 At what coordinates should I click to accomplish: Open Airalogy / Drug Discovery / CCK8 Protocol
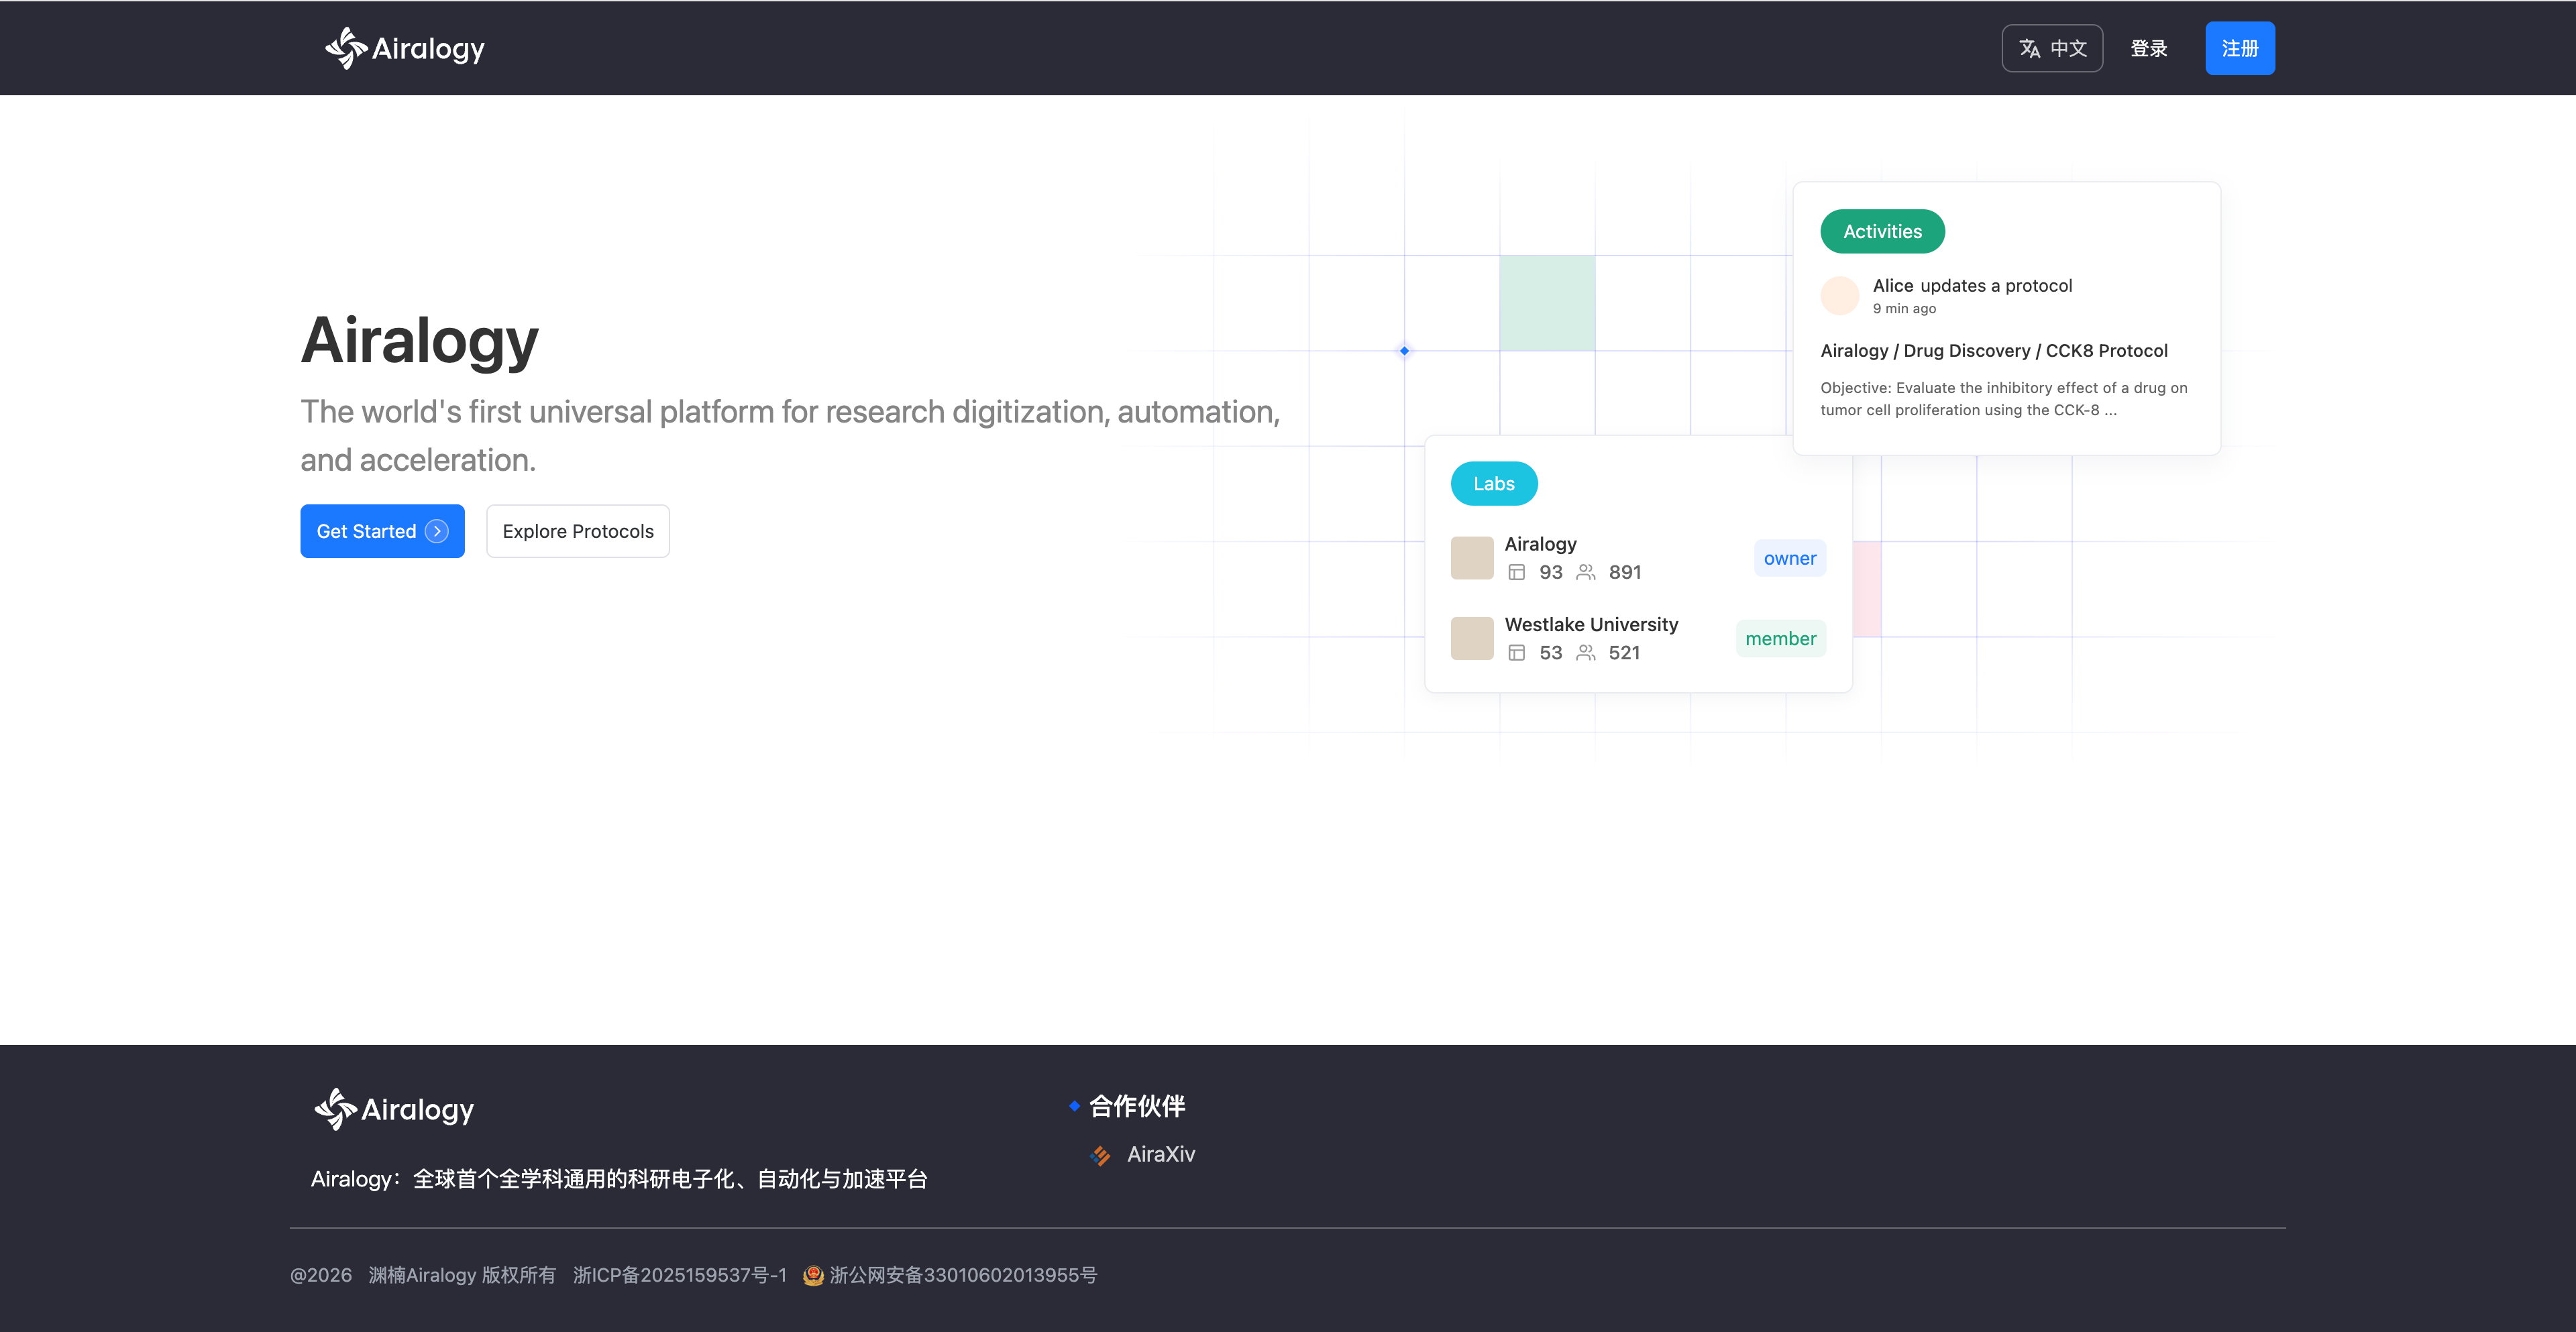click(x=1994, y=351)
